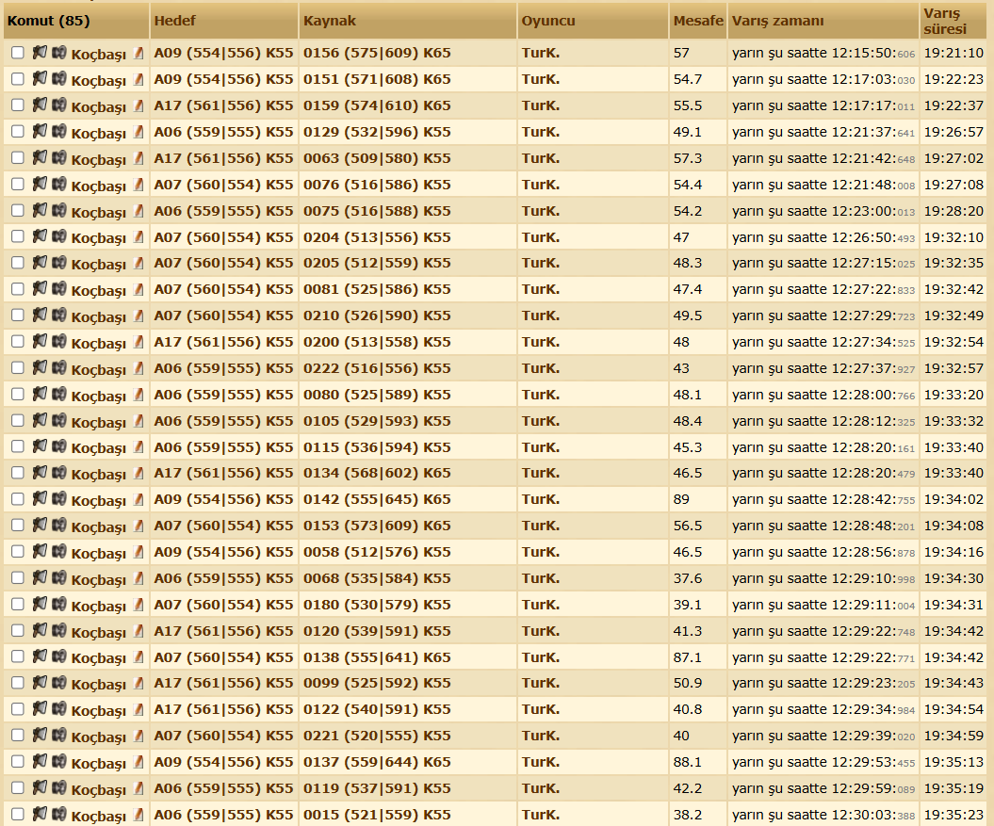Click the axe icon for command from 0063 (509|580)

40,158
